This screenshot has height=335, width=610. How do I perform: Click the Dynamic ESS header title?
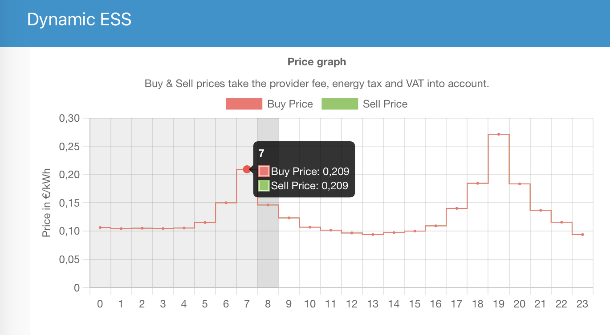point(79,19)
